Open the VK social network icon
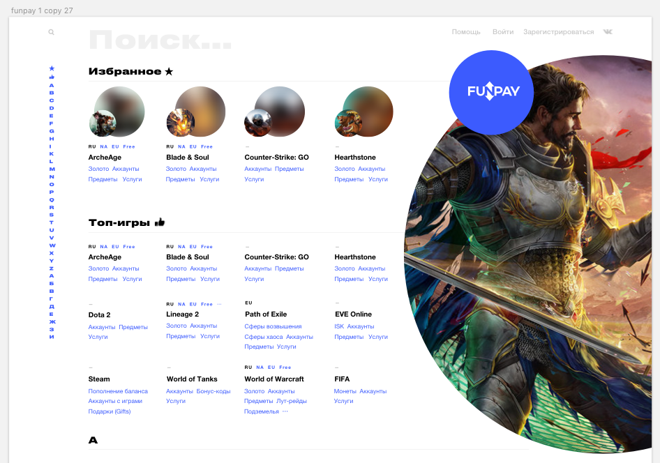Viewport: 660px width, 463px height. (608, 32)
